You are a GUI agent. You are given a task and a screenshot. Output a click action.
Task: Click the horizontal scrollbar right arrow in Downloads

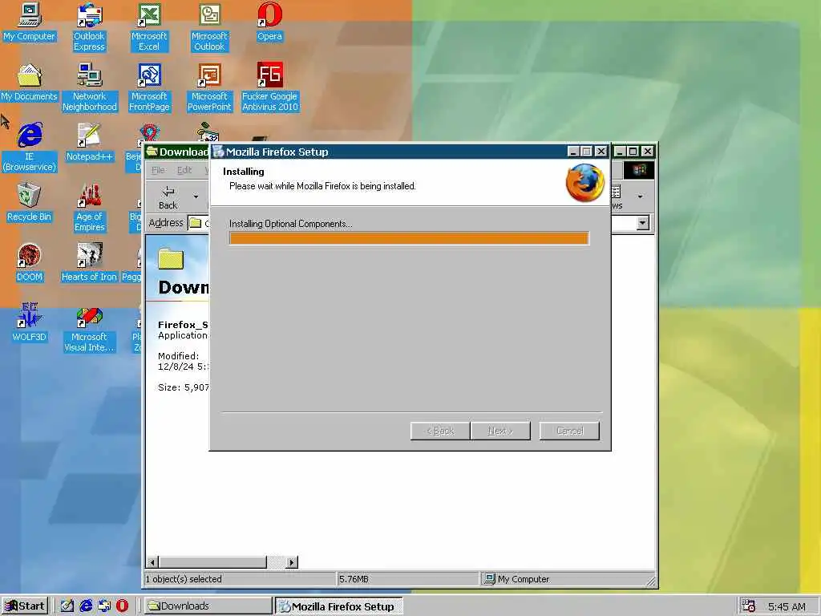pyautogui.click(x=292, y=562)
